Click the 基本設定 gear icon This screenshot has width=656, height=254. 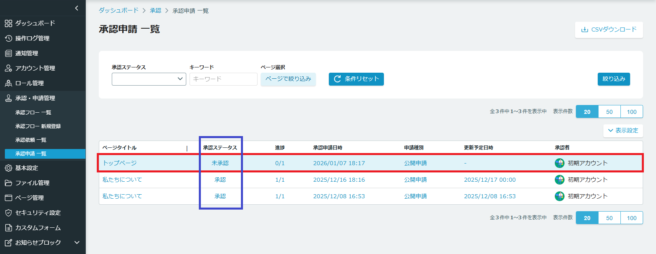click(9, 168)
